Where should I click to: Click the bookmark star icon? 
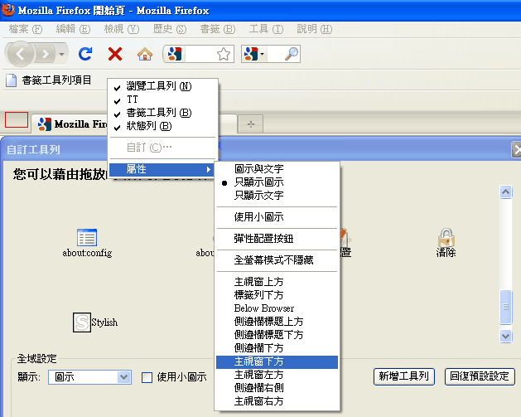pyautogui.click(x=223, y=55)
